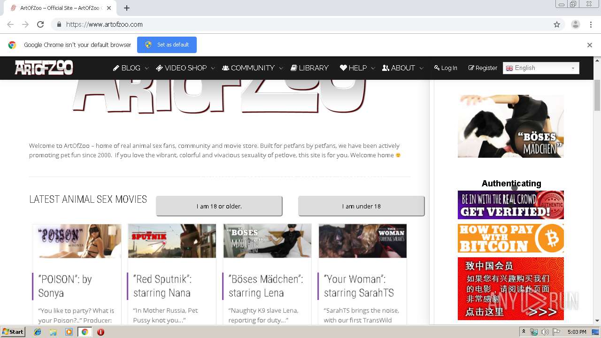Screen dimensions: 601x338
Task: Choose the I am under 18 button
Action: tap(361, 206)
